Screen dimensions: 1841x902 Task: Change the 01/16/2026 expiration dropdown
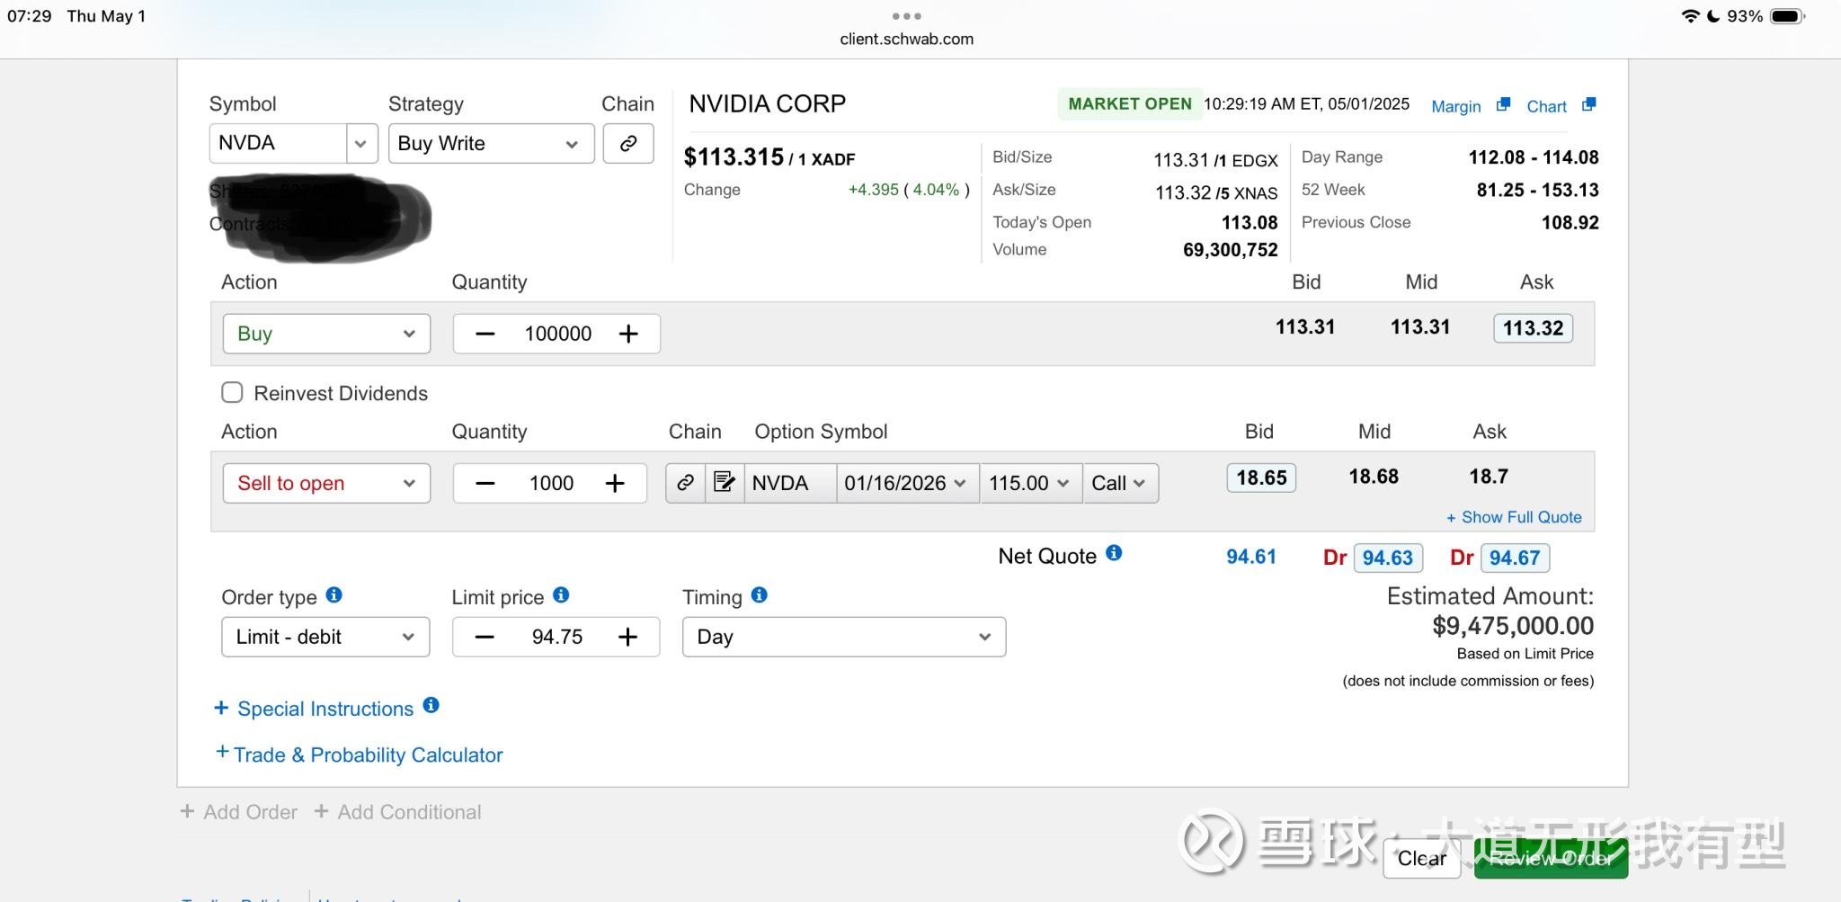pos(907,483)
